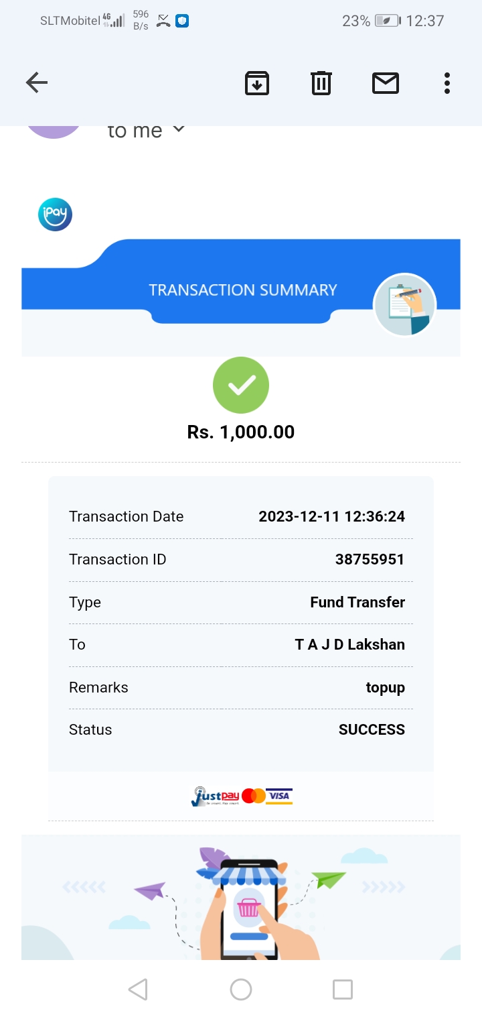Tap the back arrow icon
The width and height of the screenshot is (482, 1019).
37,83
